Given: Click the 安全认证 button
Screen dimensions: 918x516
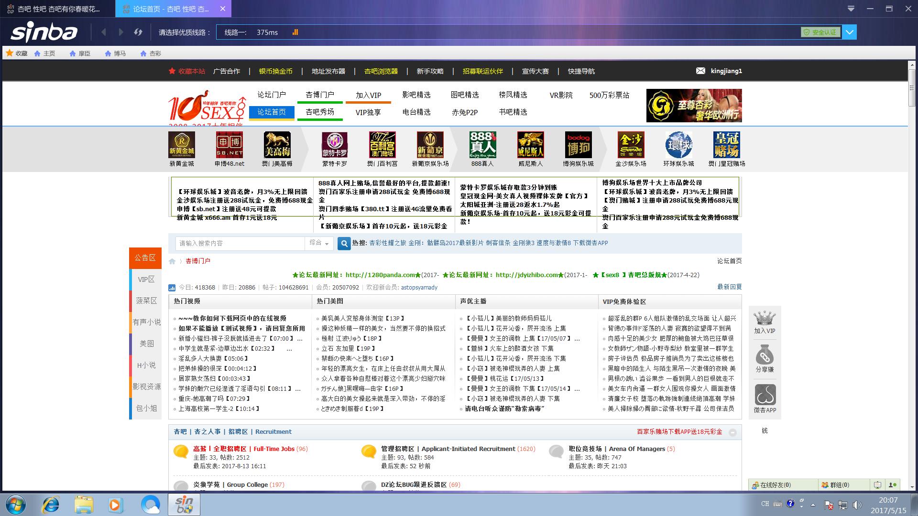Looking at the screenshot, I should (820, 32).
